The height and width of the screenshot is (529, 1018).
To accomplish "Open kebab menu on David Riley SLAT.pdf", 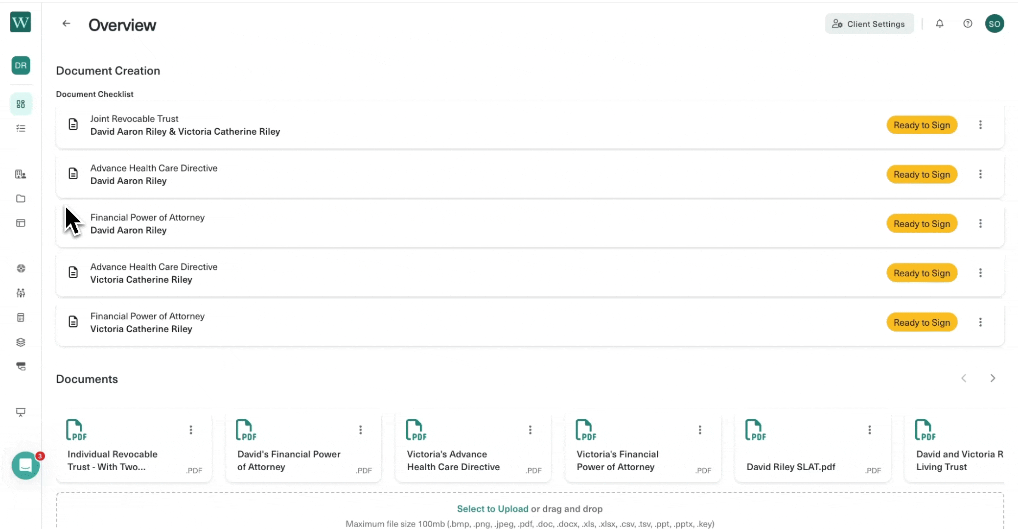I will tap(869, 430).
